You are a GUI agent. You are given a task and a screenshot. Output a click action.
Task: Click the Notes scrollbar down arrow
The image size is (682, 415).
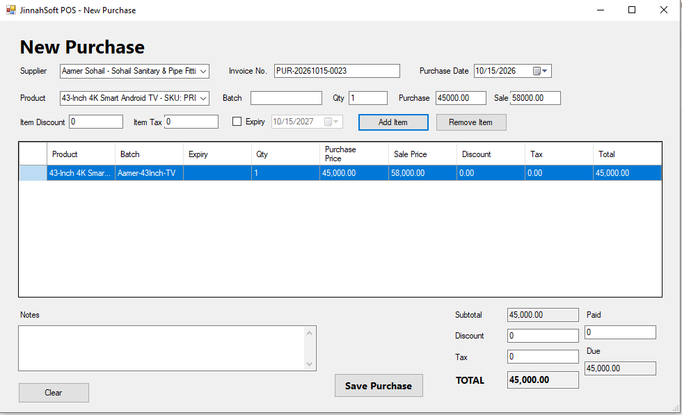tap(309, 364)
